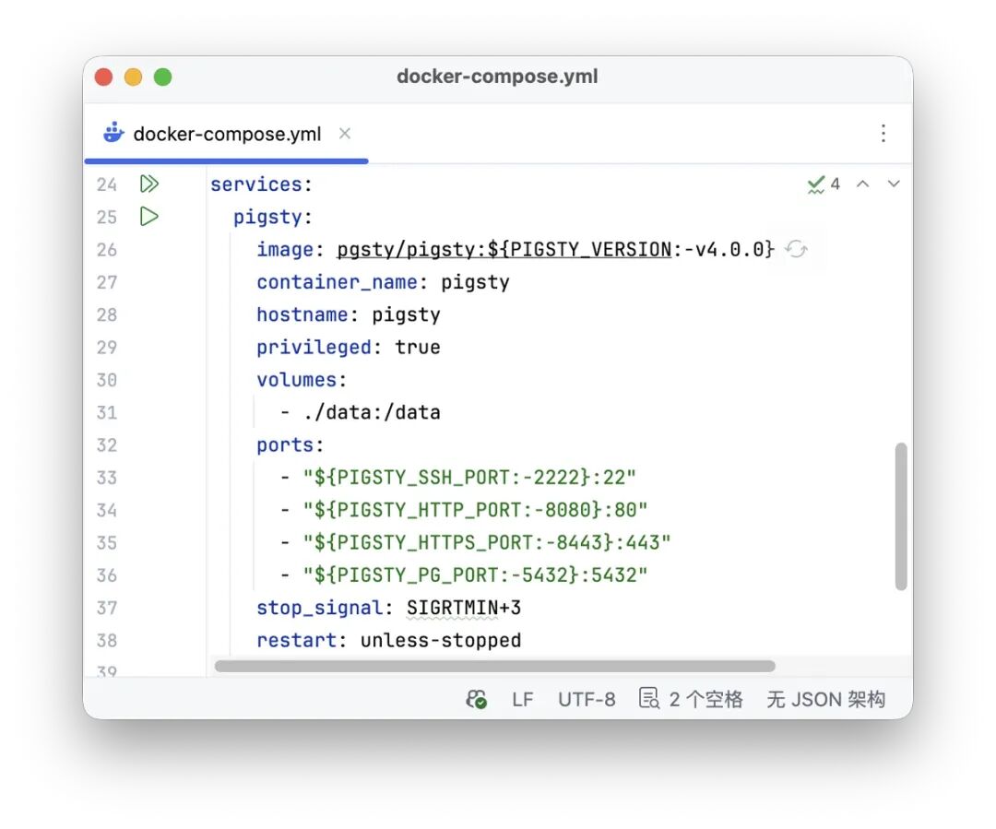996x829 pixels.
Task: Click the Docker whale file icon
Action: click(x=113, y=133)
